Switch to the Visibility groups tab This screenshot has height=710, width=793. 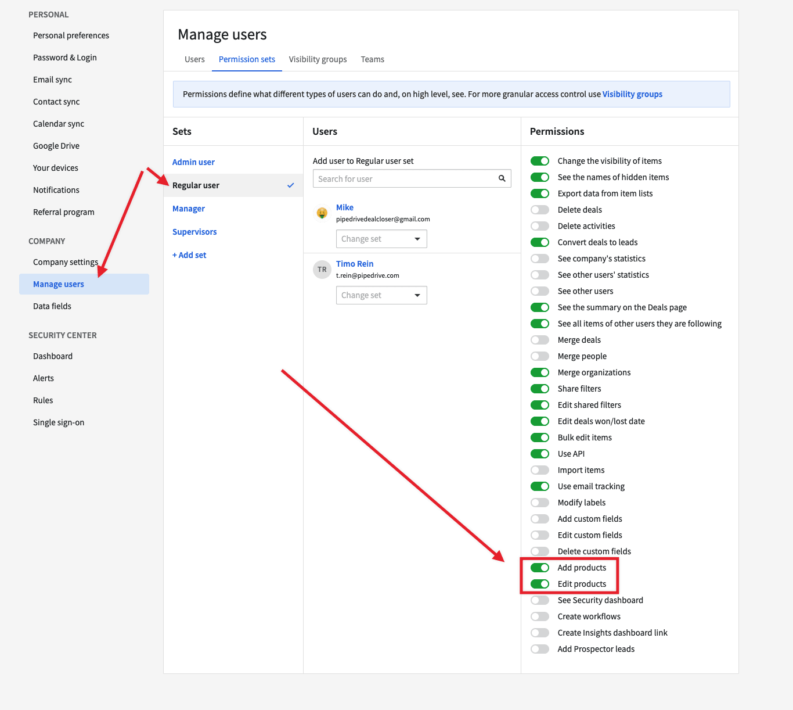(318, 59)
